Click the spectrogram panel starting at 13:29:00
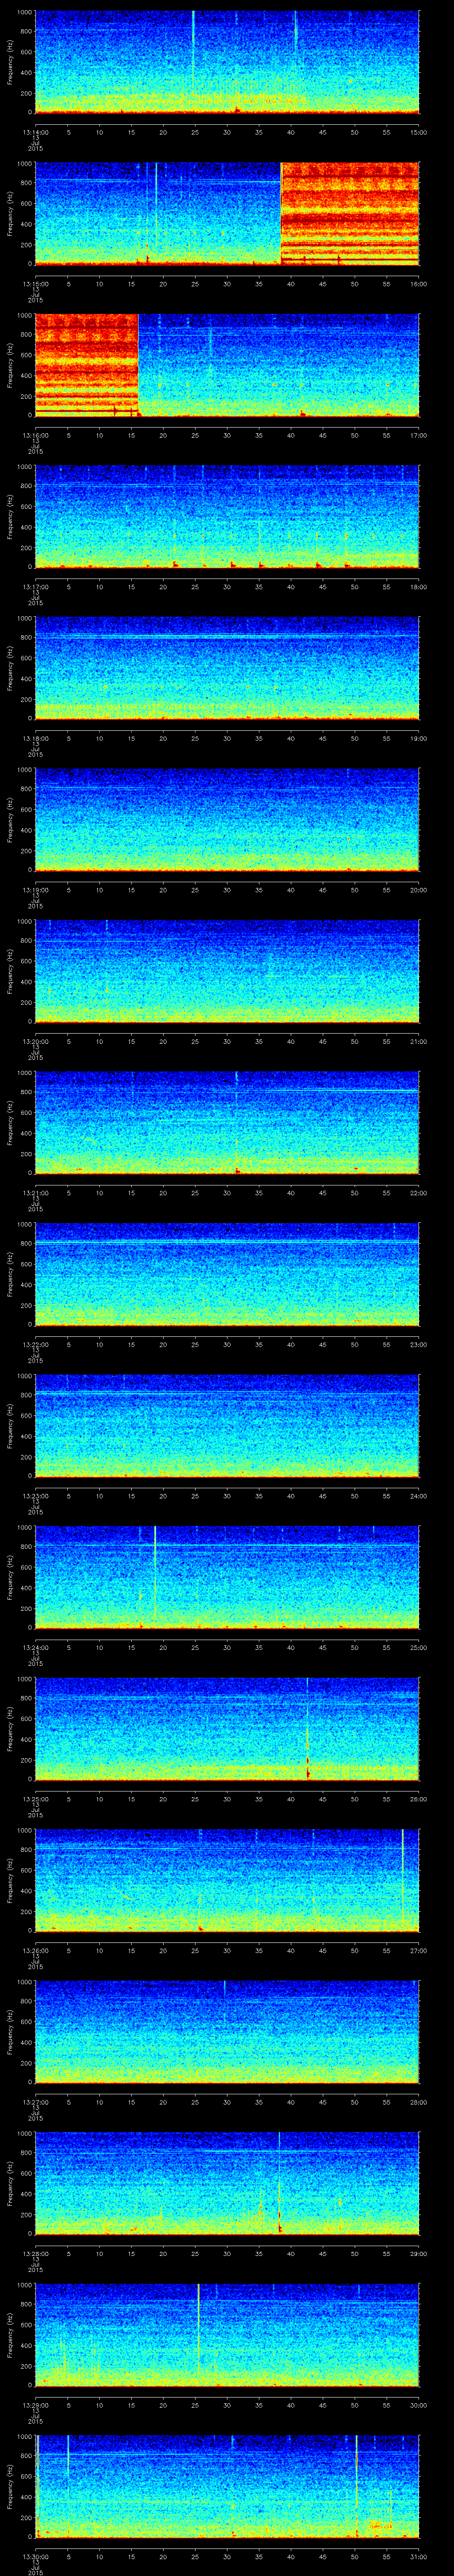This screenshot has height=2576, width=454. (x=227, y=2335)
